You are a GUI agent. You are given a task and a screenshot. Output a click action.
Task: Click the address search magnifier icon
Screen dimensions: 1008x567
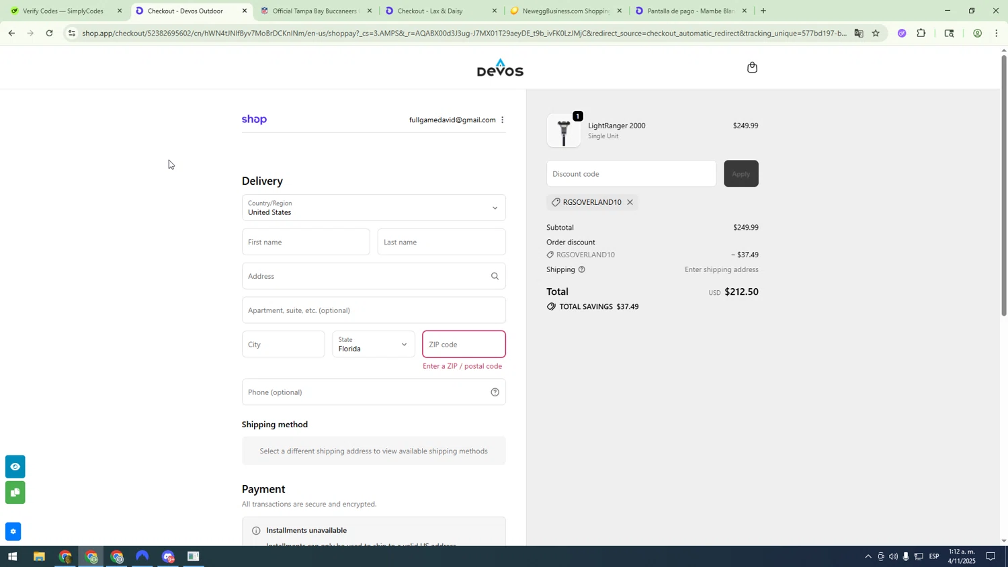coord(495,276)
